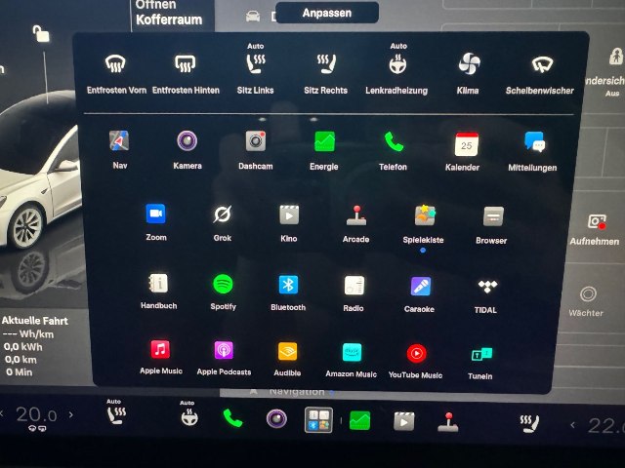Toggle Sitz Links seat heating
This screenshot has width=625, height=468.
coord(255,63)
